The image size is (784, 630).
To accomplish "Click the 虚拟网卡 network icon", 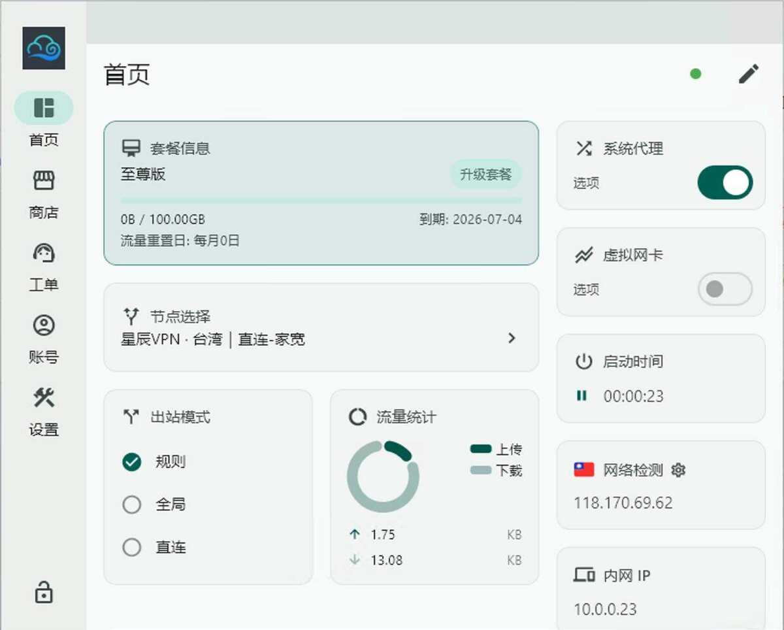I will point(583,256).
